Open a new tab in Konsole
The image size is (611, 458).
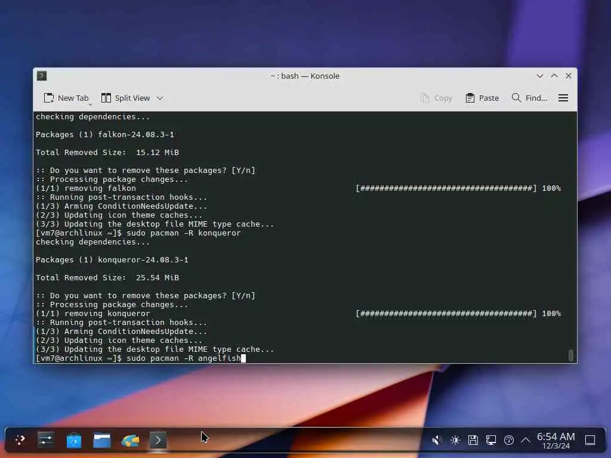point(66,98)
